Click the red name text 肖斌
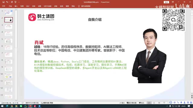Image resolution: width=193 pixels, height=108 pixels. pyautogui.click(x=39, y=43)
